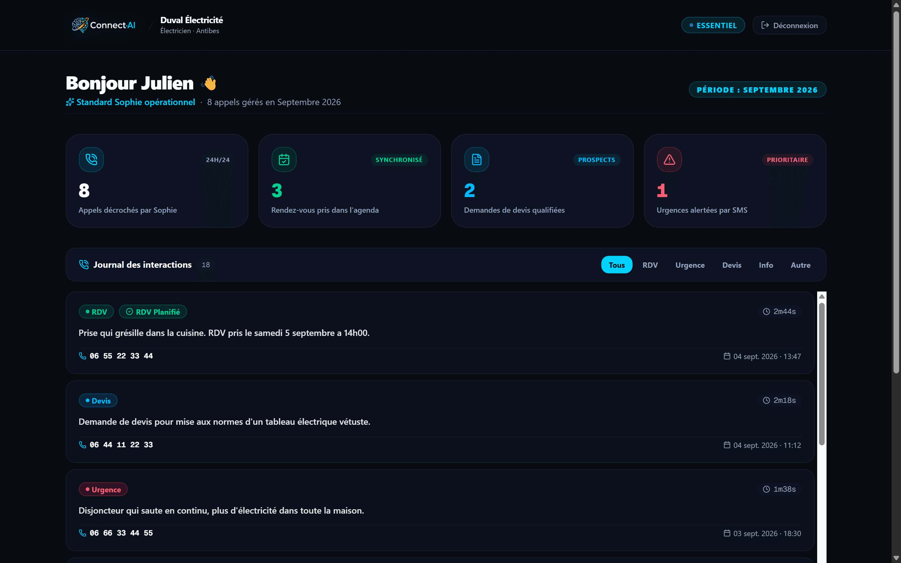Image resolution: width=901 pixels, height=563 pixels.
Task: Click the 2m44s call duration
Action: 785,312
